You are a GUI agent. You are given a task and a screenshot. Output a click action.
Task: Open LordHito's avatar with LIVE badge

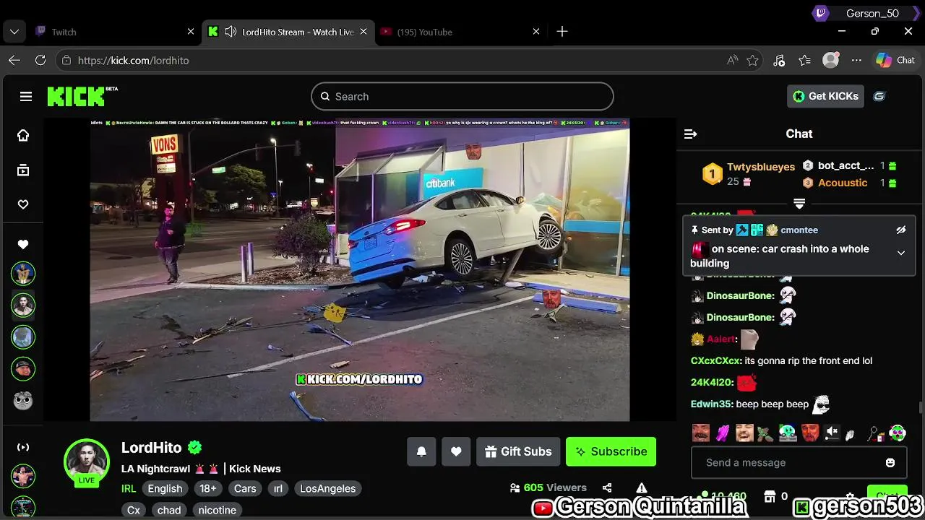(x=87, y=462)
